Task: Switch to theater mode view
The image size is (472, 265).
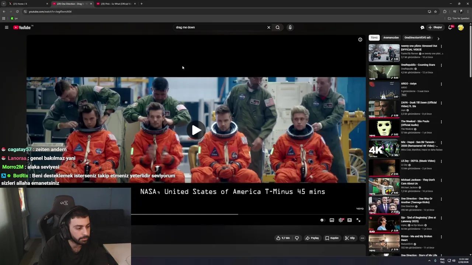Action: [350, 220]
